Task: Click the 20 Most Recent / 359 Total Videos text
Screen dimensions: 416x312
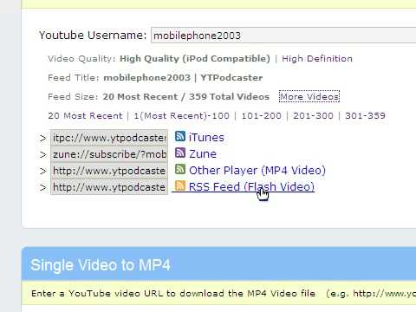Action: point(186,97)
